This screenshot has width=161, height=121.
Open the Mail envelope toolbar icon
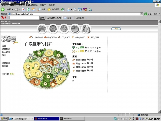point(69,10)
